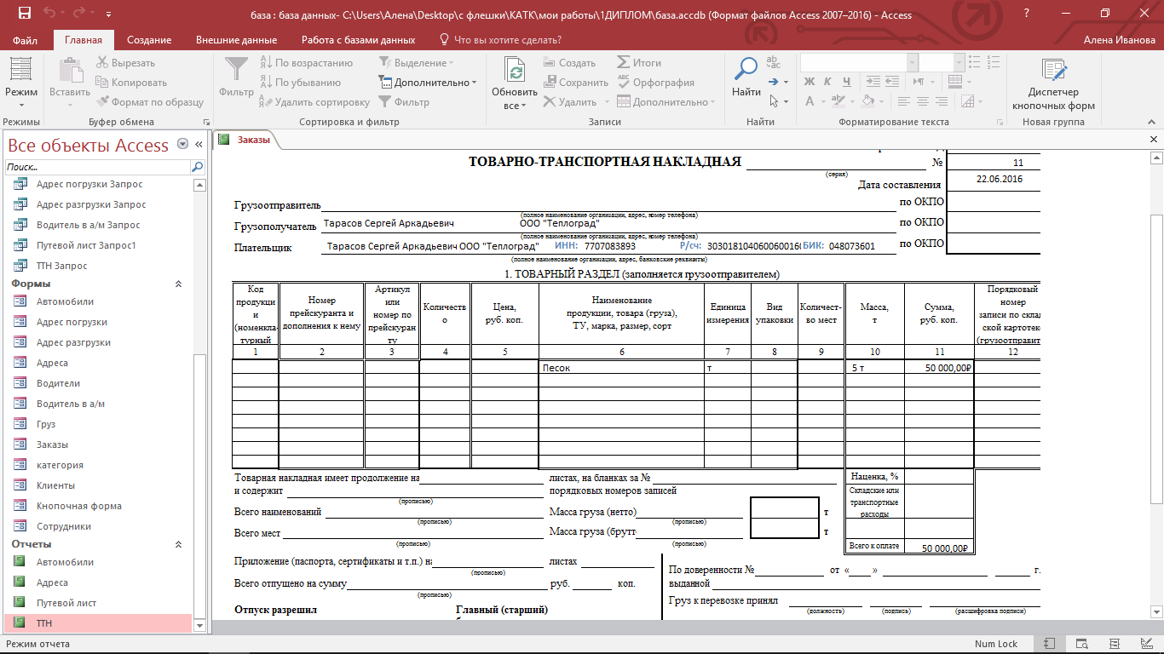Launch Диспетчер кнопочных форм
The height and width of the screenshot is (654, 1164).
tap(1053, 83)
